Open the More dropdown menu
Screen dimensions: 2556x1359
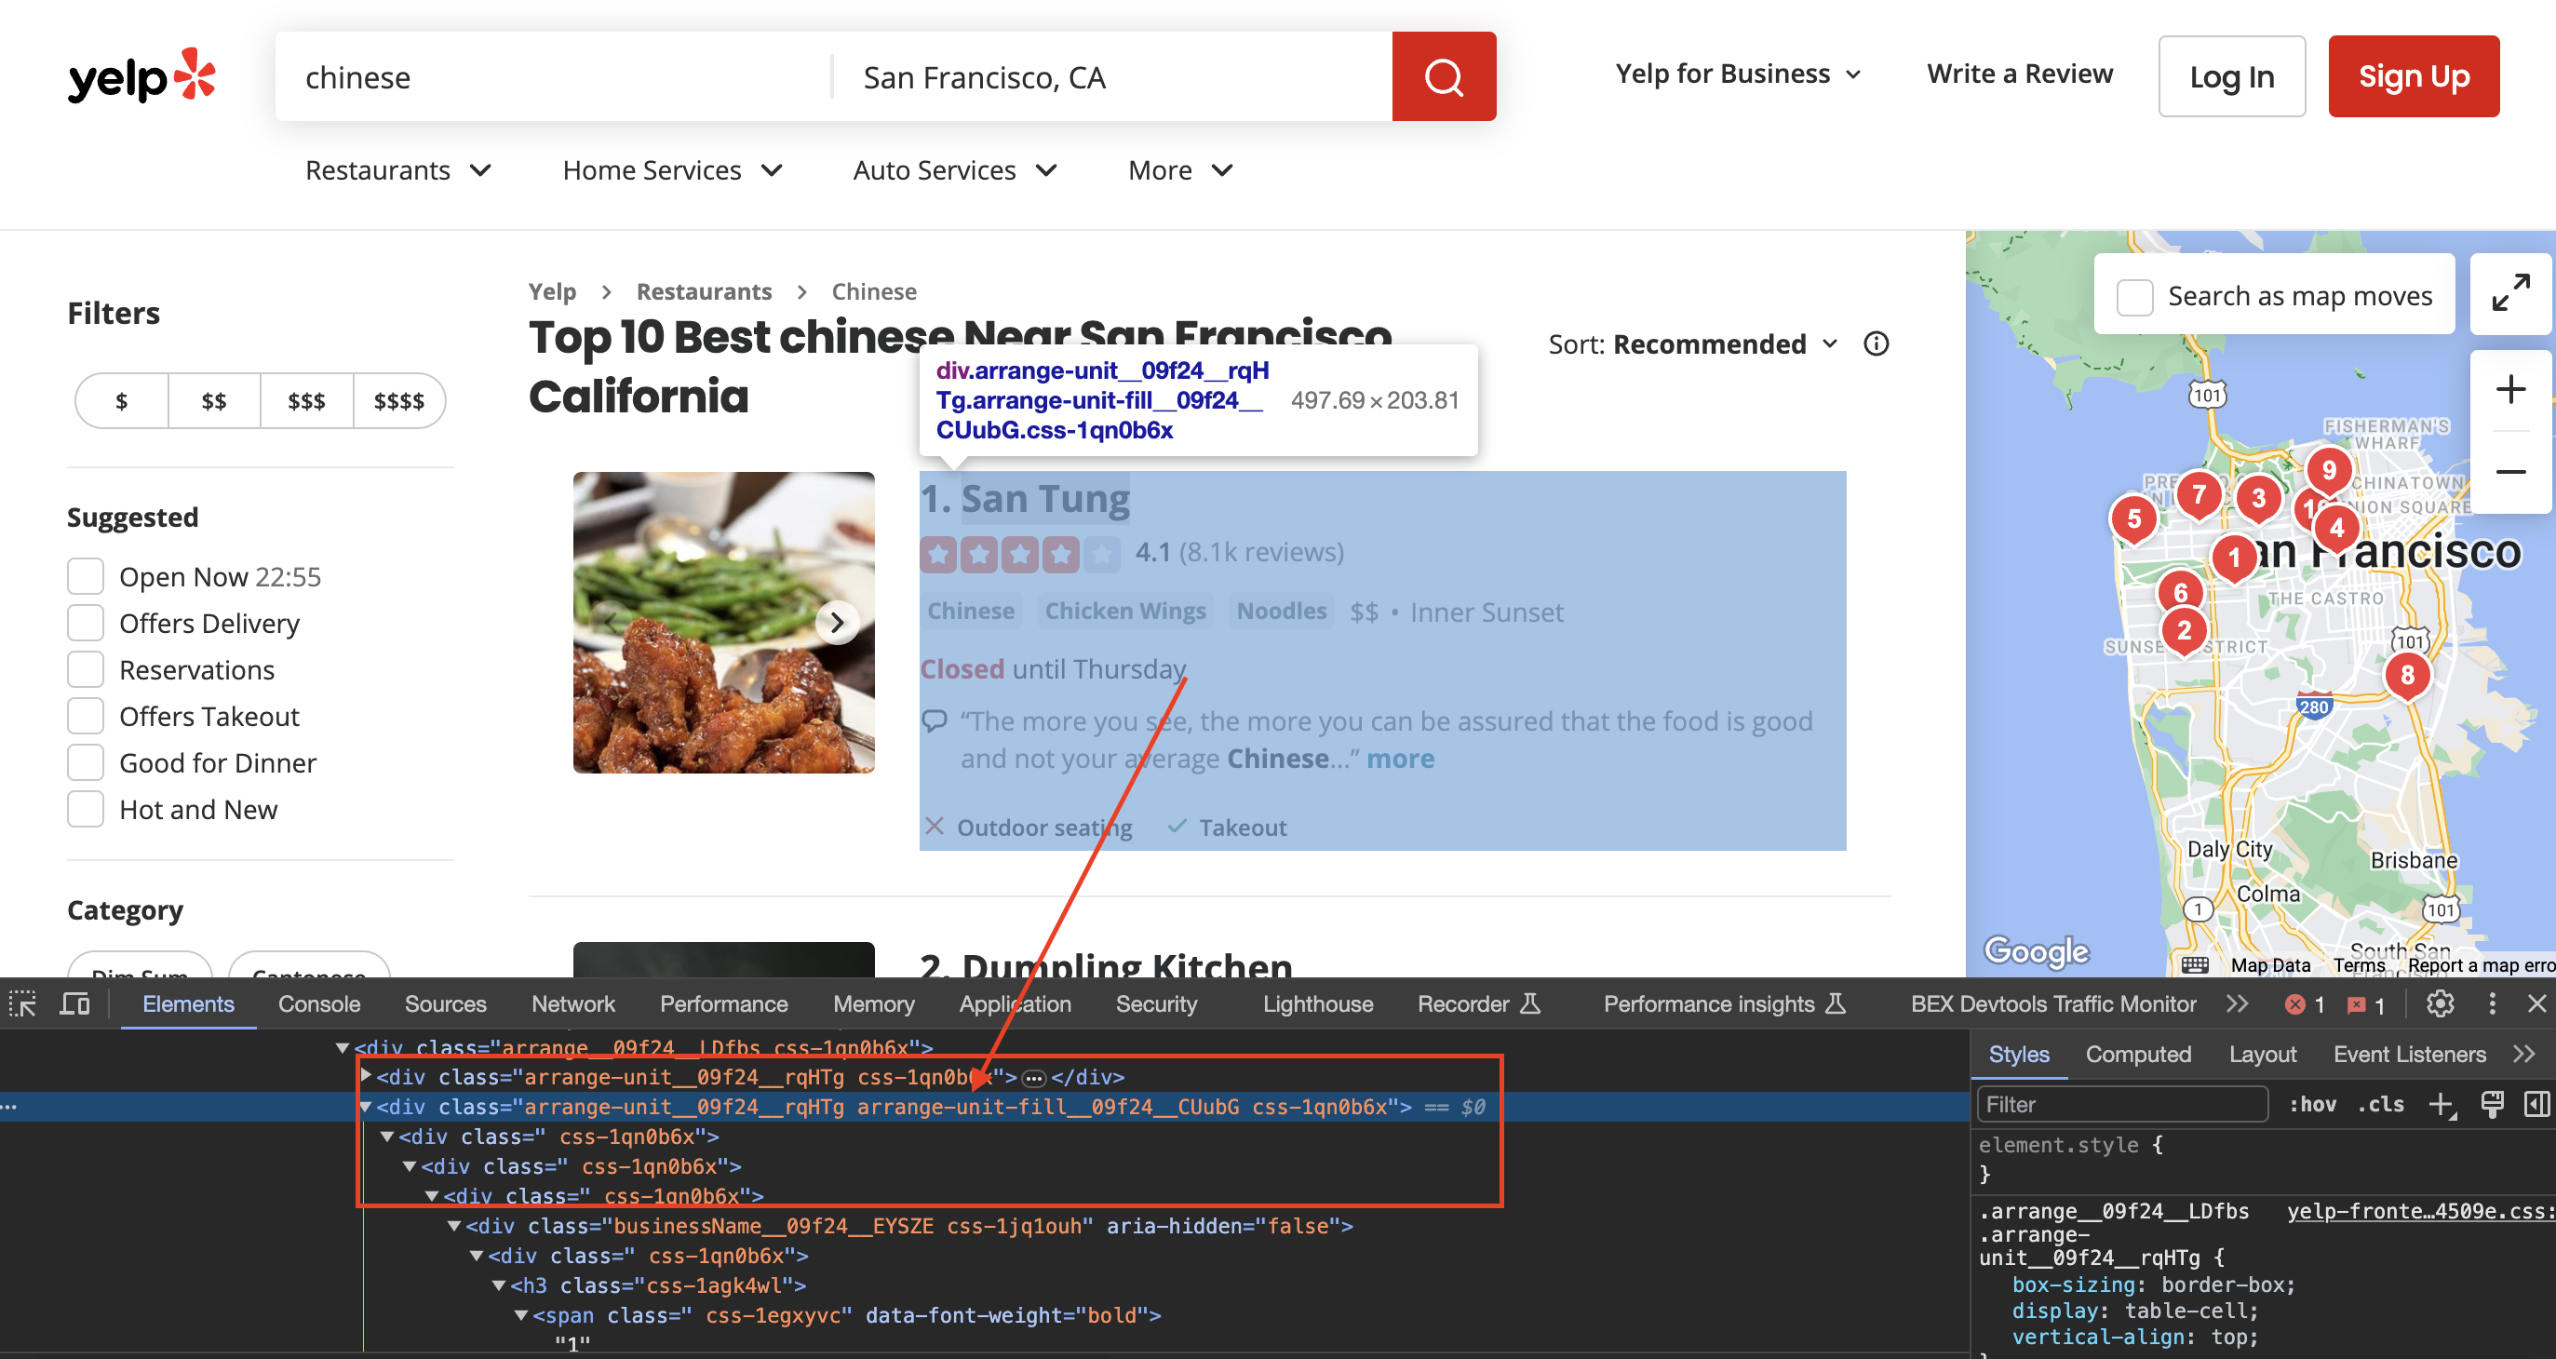pyautogui.click(x=1181, y=170)
